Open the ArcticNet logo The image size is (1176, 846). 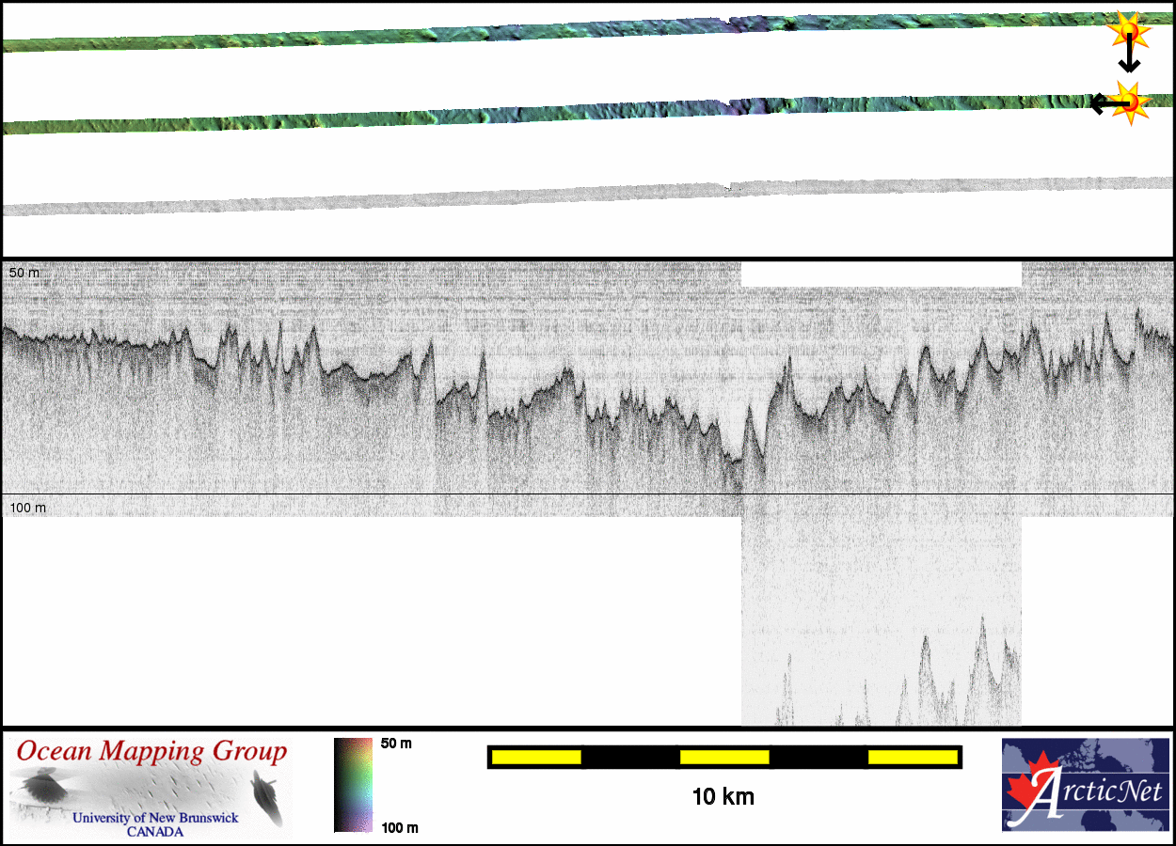pos(1087,784)
